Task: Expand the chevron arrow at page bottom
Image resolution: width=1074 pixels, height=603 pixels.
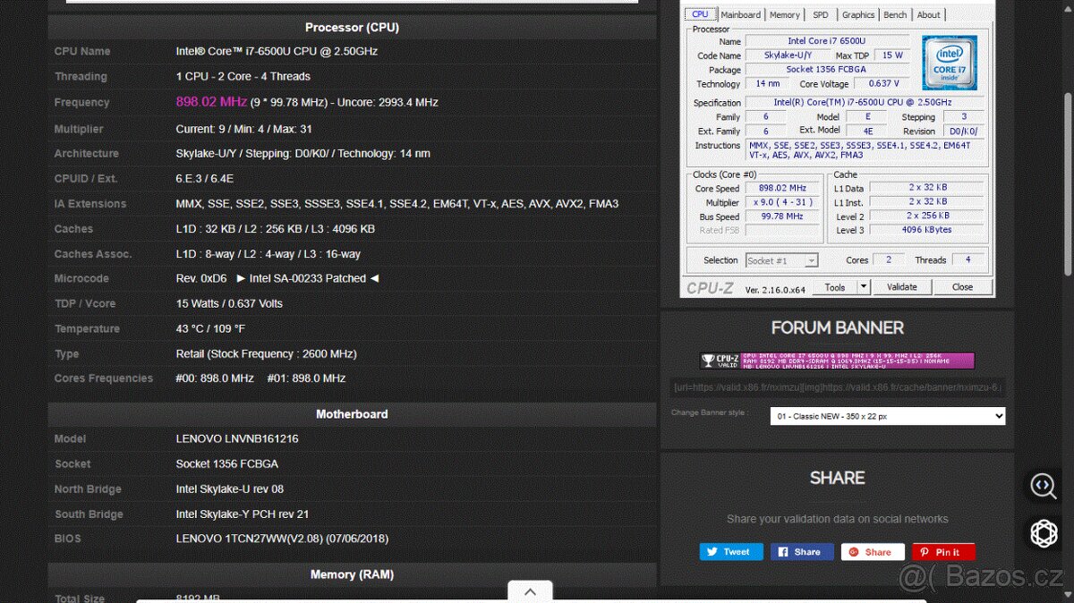Action: click(530, 590)
